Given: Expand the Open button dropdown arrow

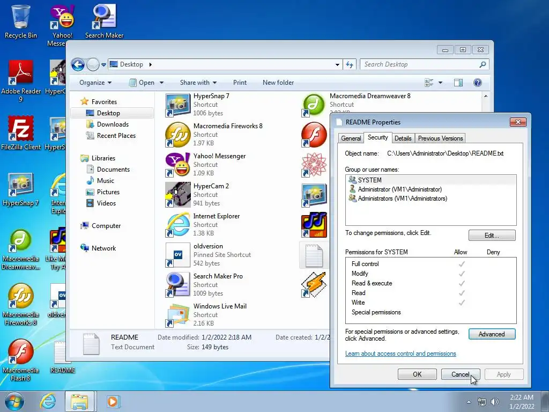Looking at the screenshot, I should [161, 83].
